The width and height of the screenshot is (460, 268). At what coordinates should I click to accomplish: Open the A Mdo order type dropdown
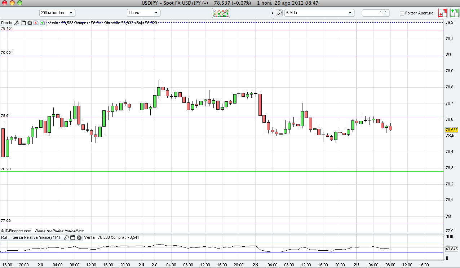[x=319, y=13]
